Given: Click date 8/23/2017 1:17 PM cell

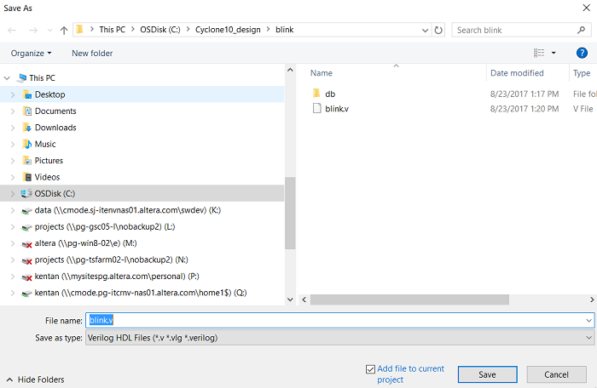Looking at the screenshot, I should (525, 94).
